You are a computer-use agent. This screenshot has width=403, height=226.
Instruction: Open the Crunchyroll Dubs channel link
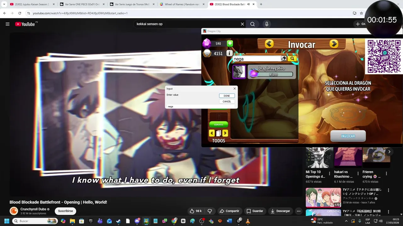[33, 209]
